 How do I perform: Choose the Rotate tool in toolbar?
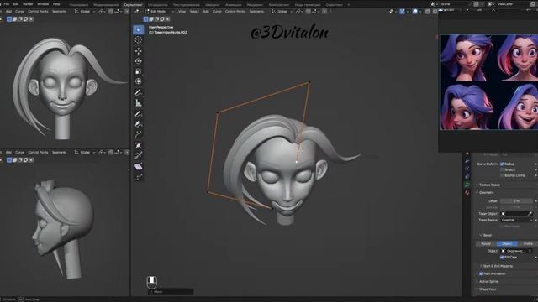click(x=138, y=61)
